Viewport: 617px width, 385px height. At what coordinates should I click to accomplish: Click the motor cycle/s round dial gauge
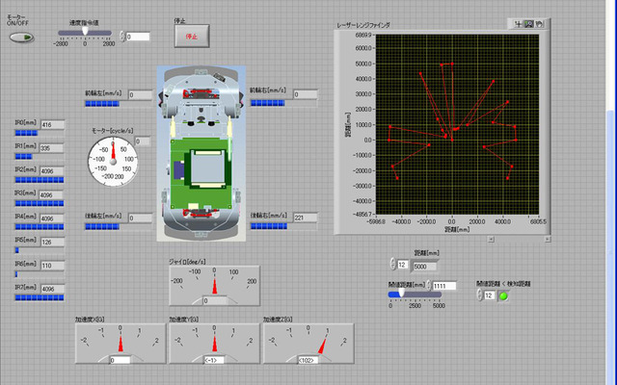pos(113,162)
